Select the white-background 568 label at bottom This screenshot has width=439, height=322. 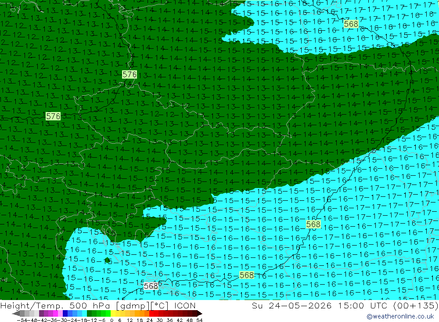coord(151,286)
